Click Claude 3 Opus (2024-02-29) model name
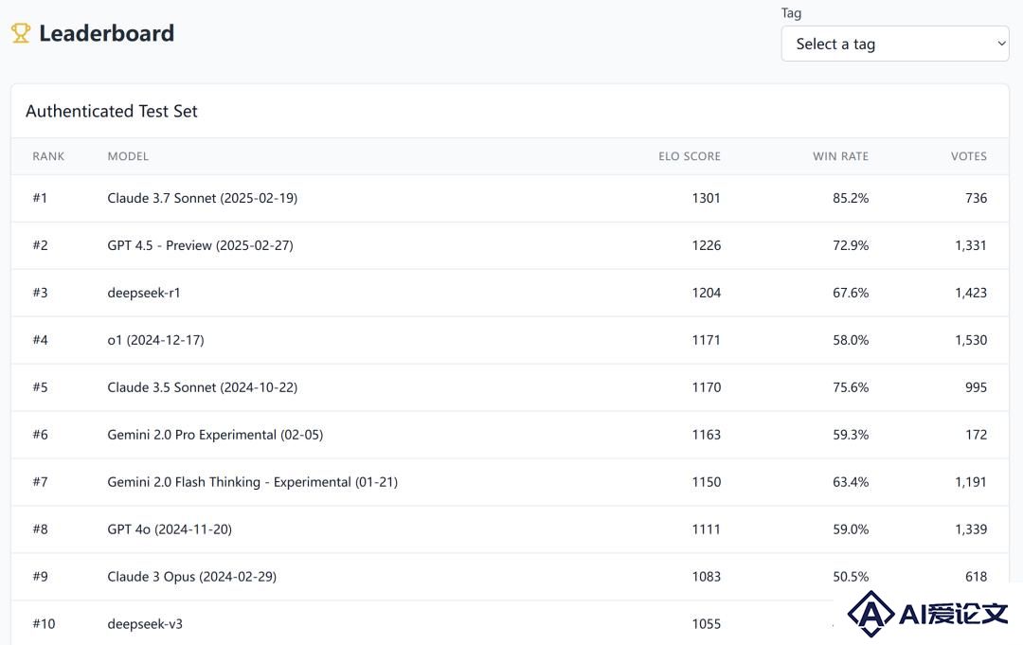The height and width of the screenshot is (645, 1023). [x=191, y=577]
